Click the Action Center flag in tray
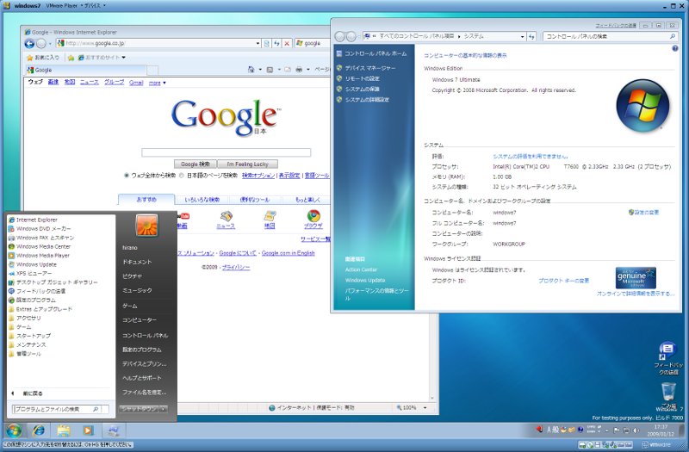This screenshot has height=452, width=689. 616,430
